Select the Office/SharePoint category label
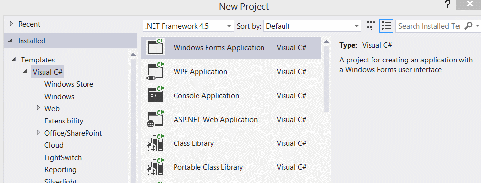This screenshot has width=481, height=183. (73, 133)
